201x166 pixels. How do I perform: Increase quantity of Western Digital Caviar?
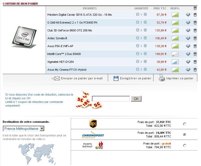[x=145, y=14]
